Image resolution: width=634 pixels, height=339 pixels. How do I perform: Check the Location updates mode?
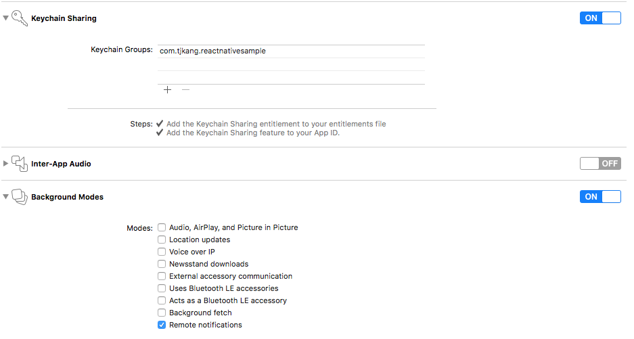point(162,240)
